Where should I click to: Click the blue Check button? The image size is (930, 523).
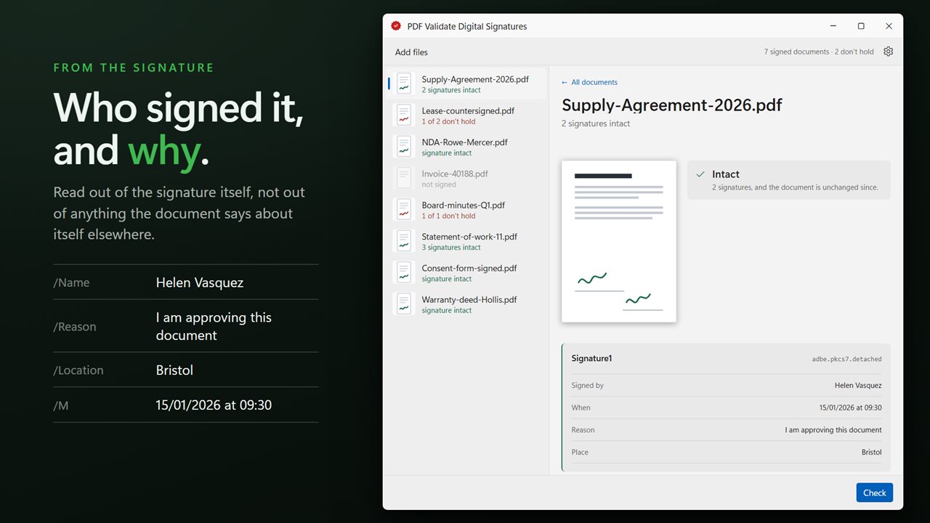pos(874,492)
